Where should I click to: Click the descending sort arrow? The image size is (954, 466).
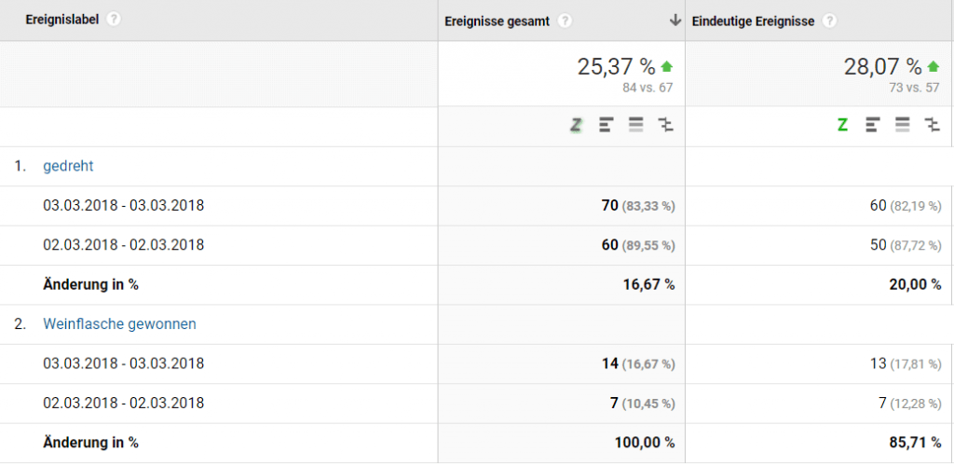[x=675, y=21]
